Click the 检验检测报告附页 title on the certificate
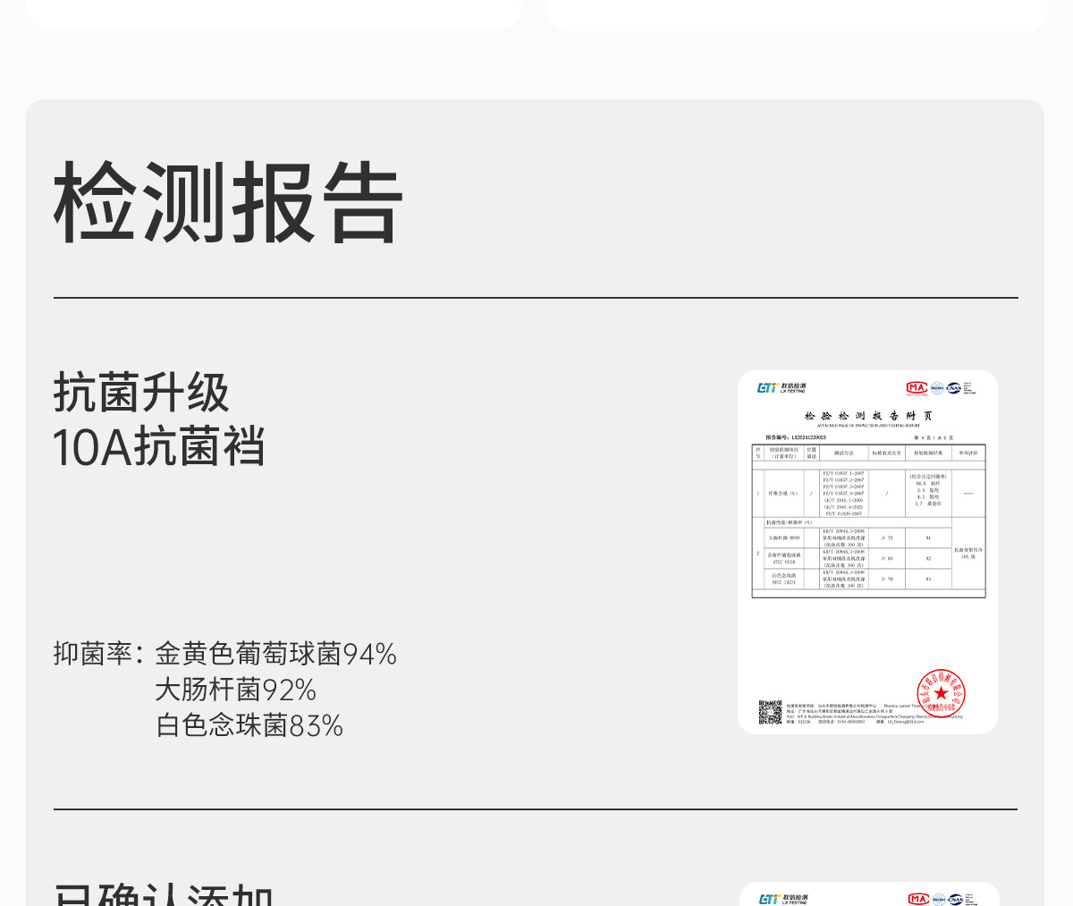 (868, 416)
